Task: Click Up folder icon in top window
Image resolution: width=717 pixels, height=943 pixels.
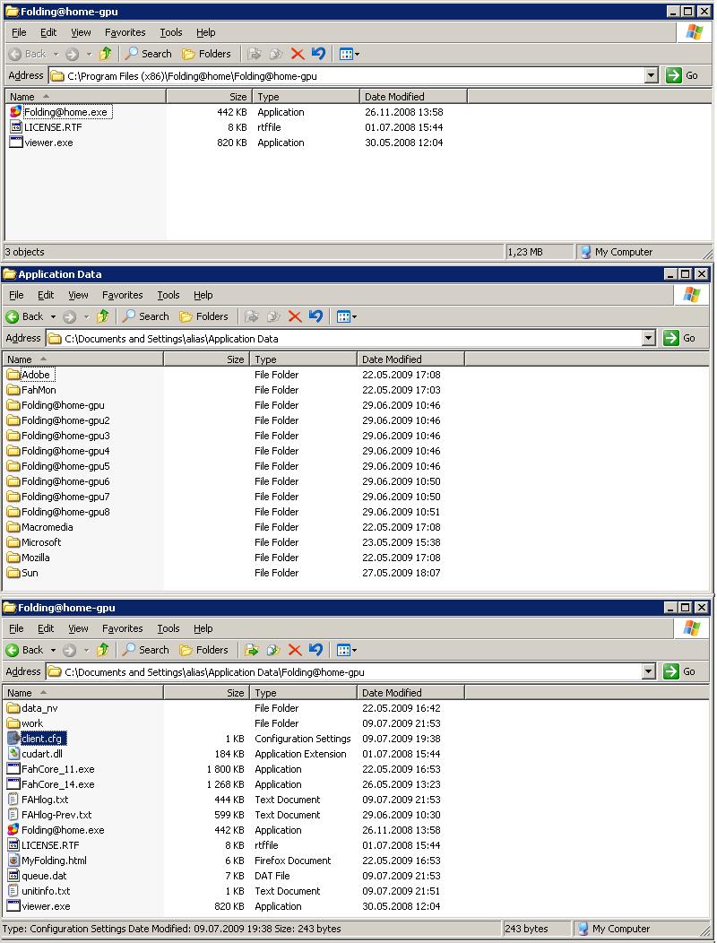Action: pos(105,54)
